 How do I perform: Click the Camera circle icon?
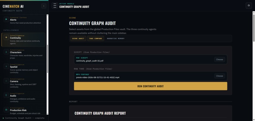pos(6,81)
